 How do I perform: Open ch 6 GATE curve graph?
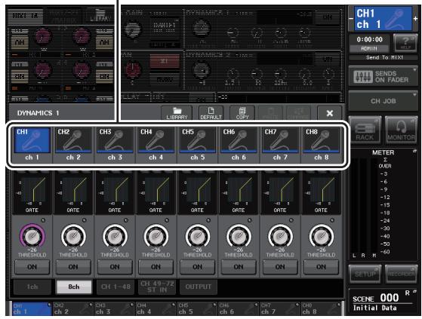[x=239, y=193]
